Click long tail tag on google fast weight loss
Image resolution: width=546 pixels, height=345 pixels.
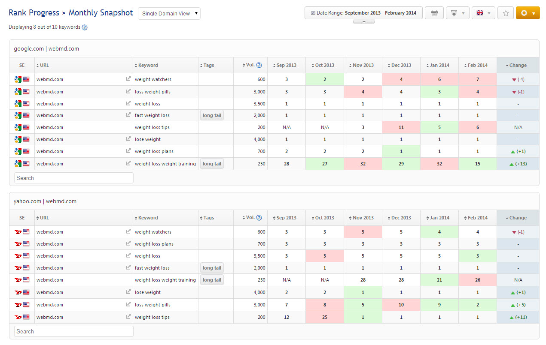click(x=212, y=115)
